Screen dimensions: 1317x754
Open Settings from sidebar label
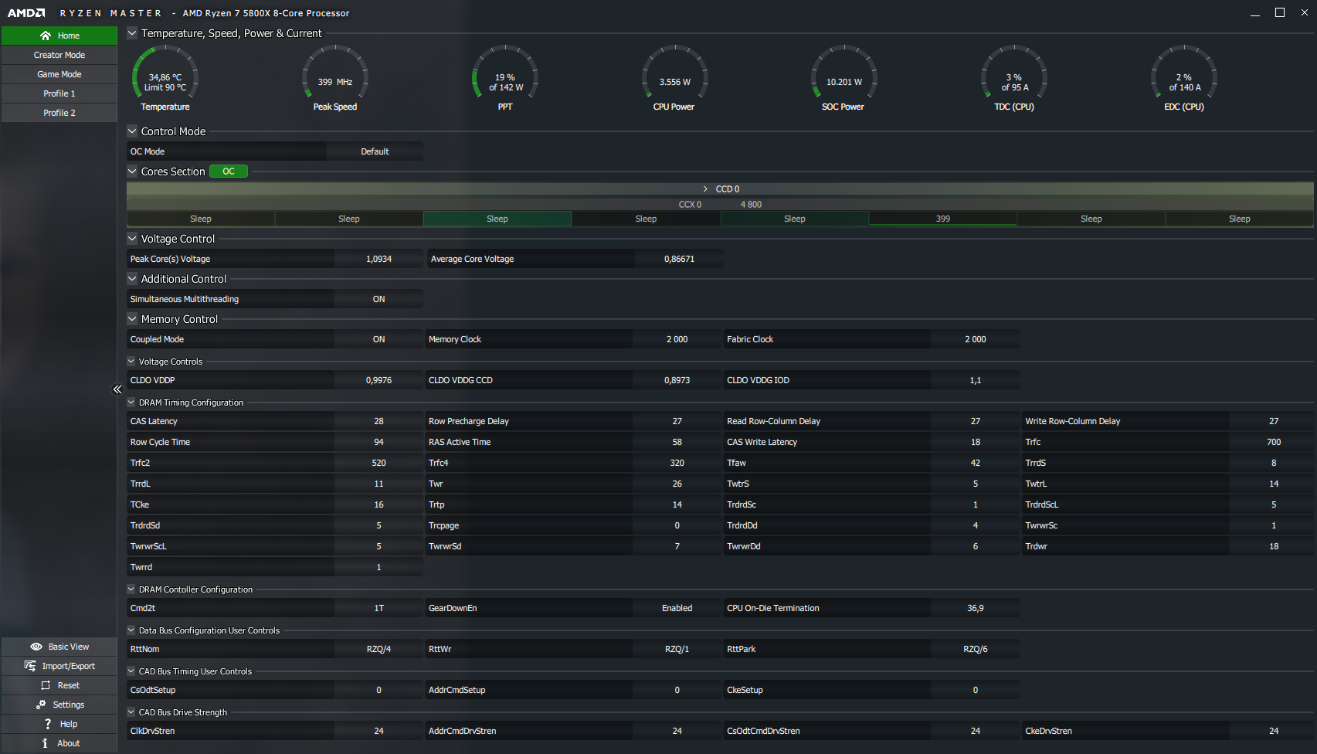click(x=69, y=705)
